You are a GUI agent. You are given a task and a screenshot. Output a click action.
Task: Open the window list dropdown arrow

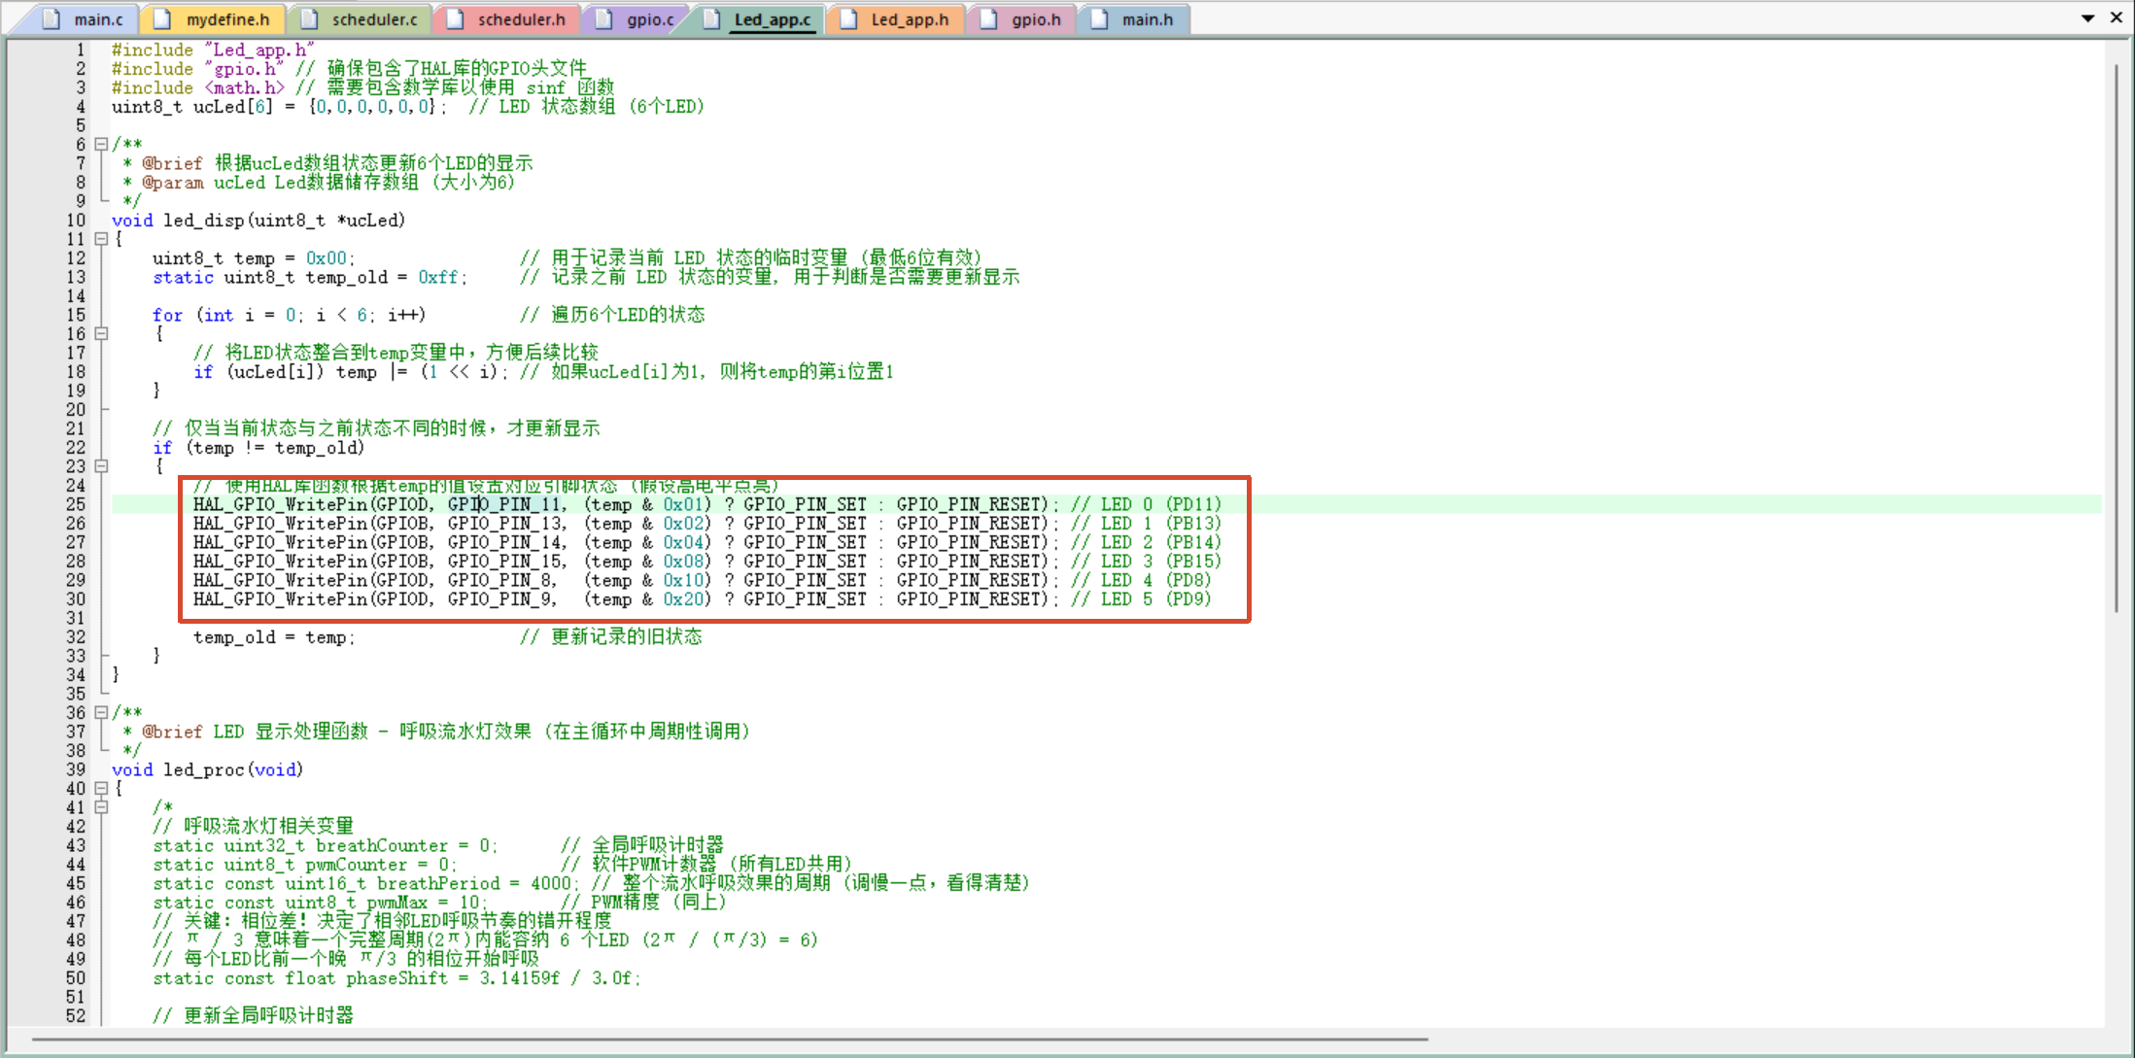[2087, 18]
